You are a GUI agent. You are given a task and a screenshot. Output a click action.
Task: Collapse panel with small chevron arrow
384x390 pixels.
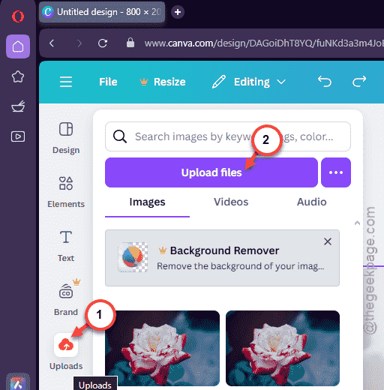pos(357,223)
